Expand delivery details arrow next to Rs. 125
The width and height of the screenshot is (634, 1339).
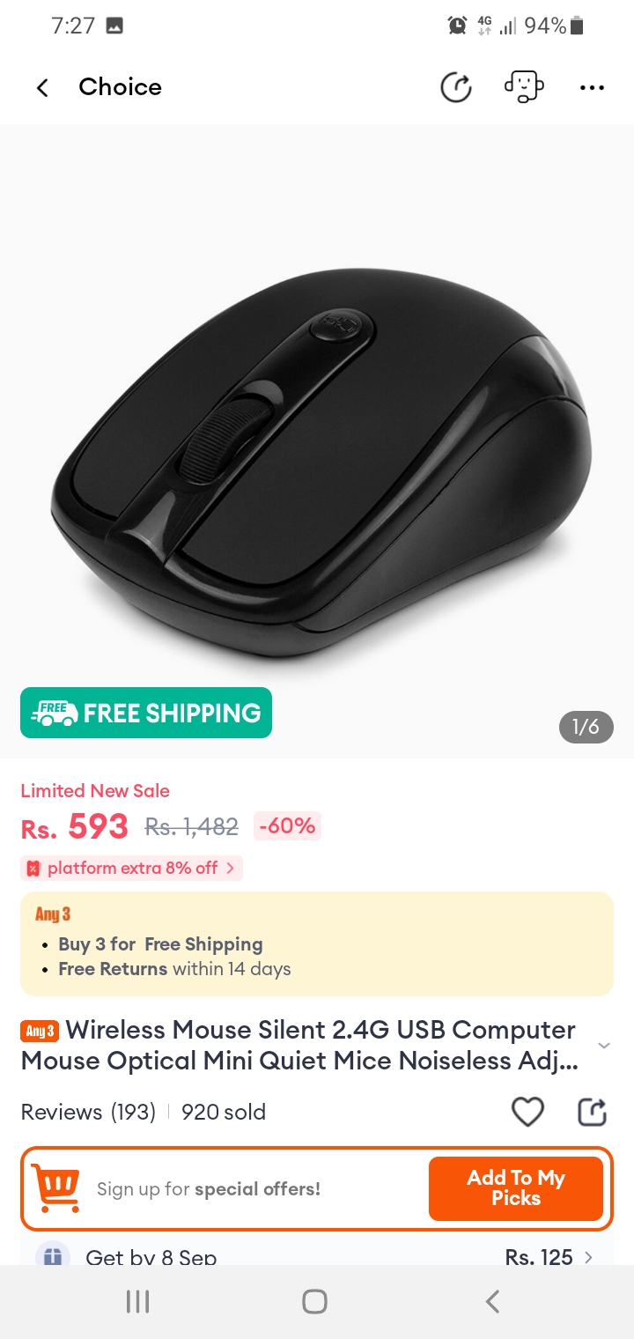click(x=588, y=1257)
